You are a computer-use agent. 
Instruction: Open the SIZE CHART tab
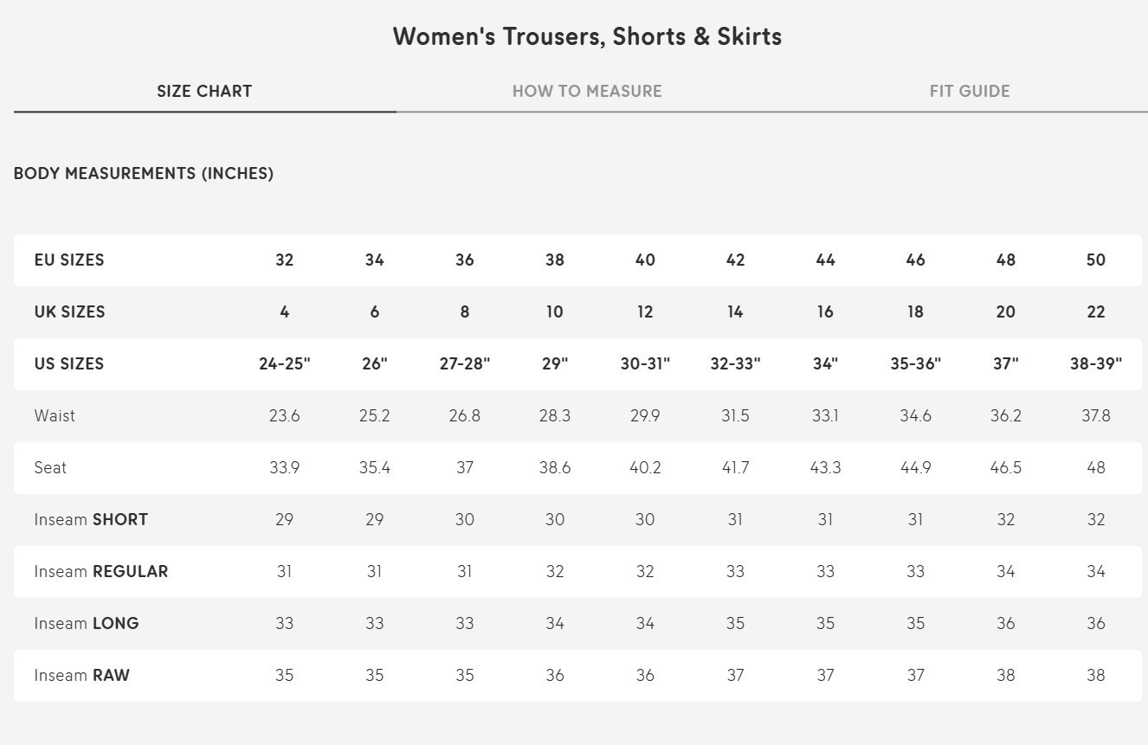click(x=204, y=91)
